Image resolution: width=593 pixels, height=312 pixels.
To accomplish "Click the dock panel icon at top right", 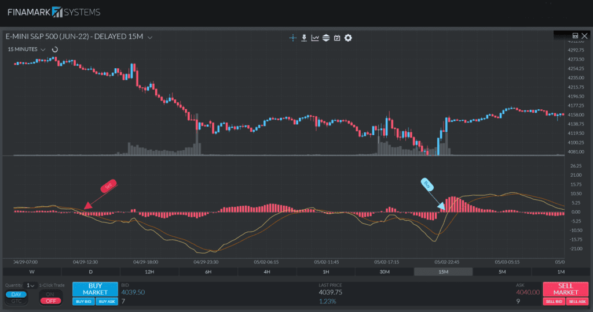I will click(575, 36).
